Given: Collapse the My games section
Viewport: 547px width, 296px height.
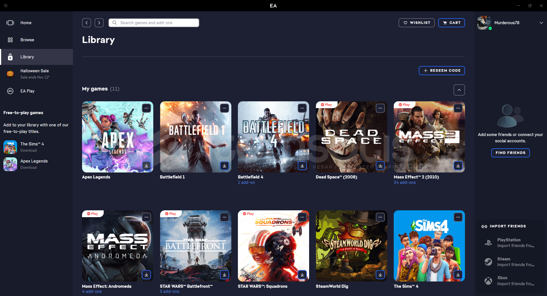Looking at the screenshot, I should point(459,90).
